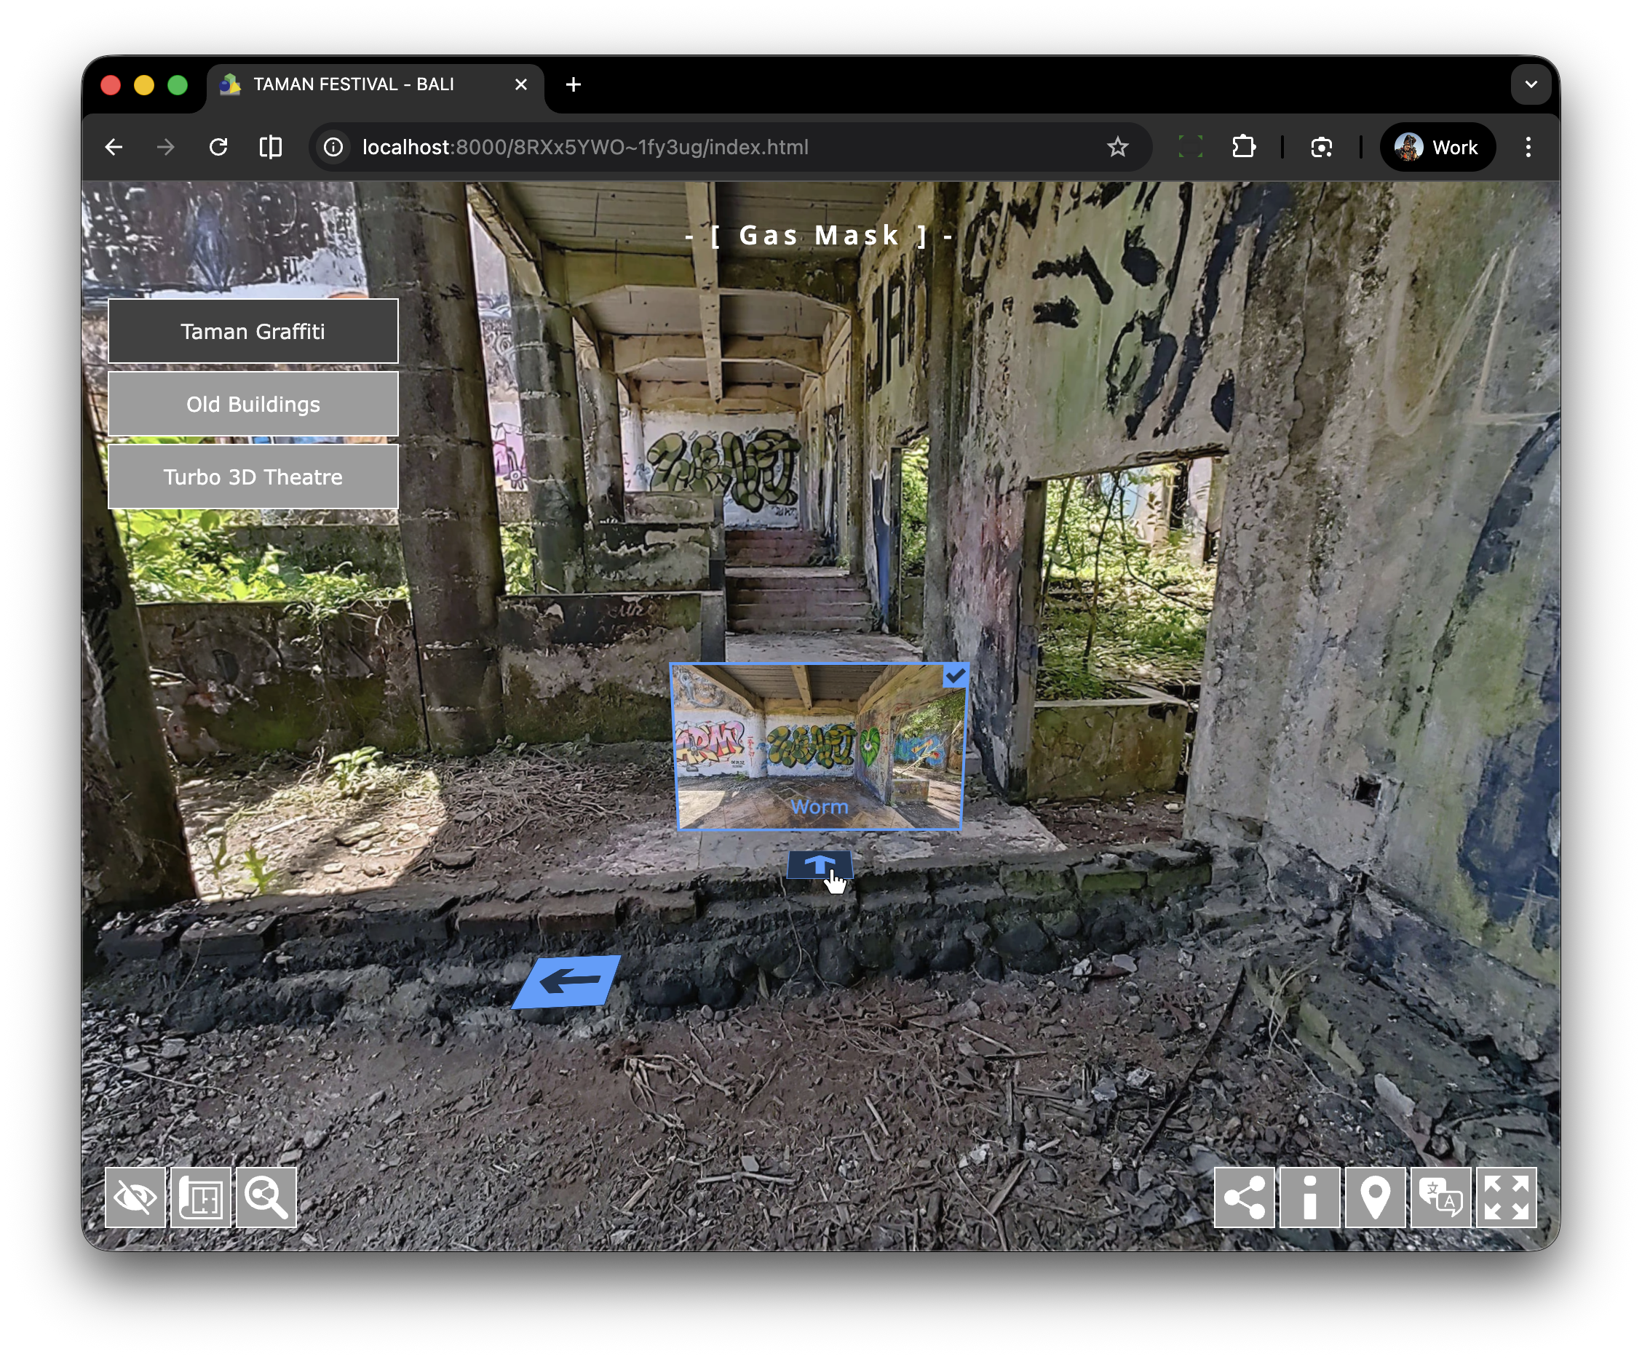Open the language translate icon
The height and width of the screenshot is (1359, 1642).
(1440, 1197)
